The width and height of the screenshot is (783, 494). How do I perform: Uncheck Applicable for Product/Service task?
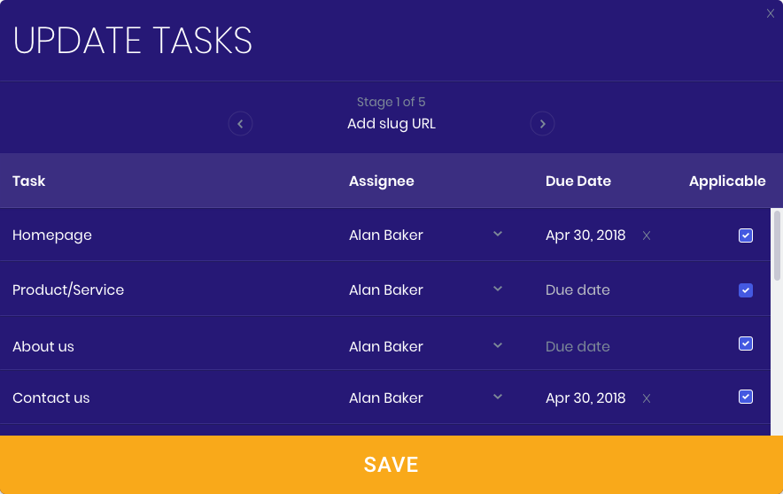point(746,289)
